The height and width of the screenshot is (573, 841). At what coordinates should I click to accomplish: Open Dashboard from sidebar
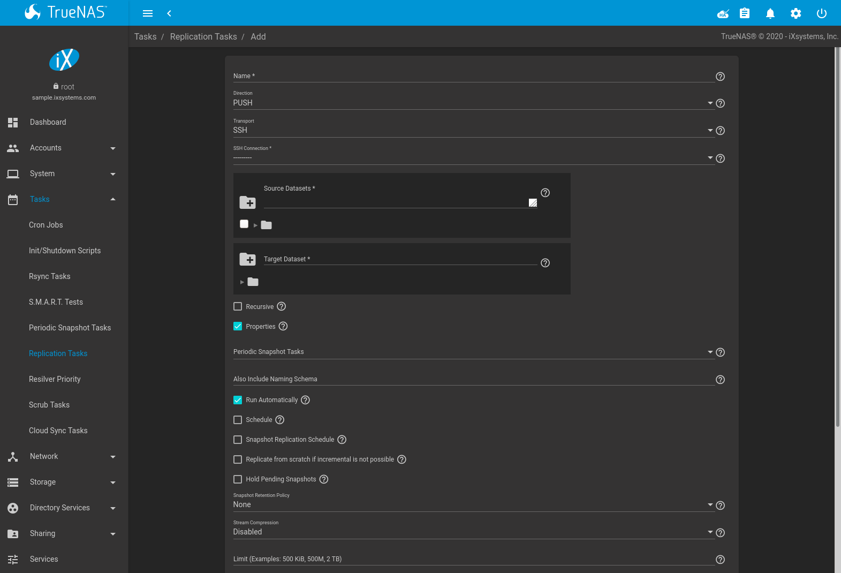tap(64, 122)
